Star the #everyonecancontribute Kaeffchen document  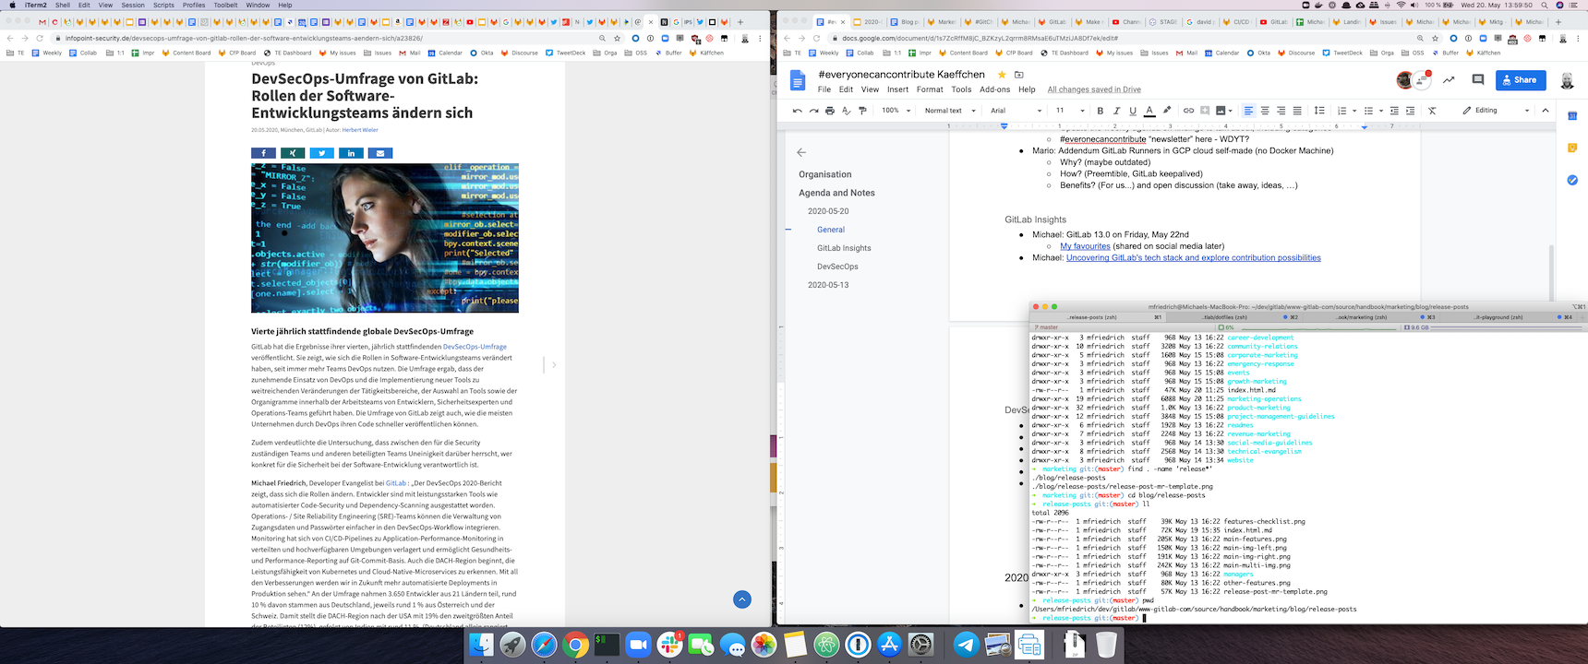(x=1001, y=75)
